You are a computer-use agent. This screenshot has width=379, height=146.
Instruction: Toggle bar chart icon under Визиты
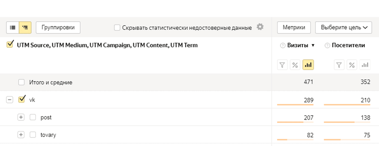click(x=308, y=65)
